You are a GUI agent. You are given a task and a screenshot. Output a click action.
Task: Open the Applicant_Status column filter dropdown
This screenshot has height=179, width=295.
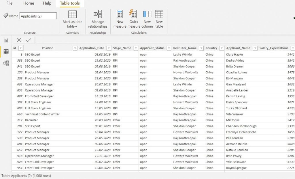pyautogui.click(x=169, y=48)
